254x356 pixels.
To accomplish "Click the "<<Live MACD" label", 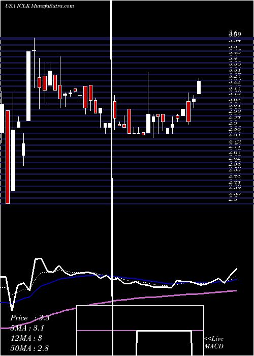I will 214,343.
